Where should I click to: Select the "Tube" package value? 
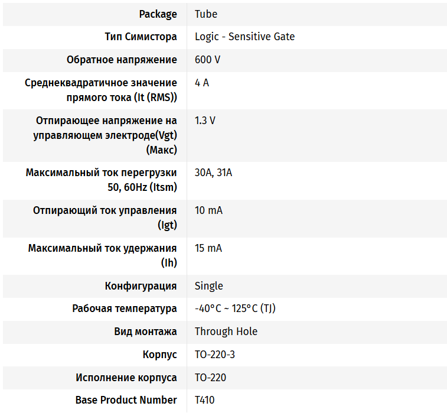(206, 14)
